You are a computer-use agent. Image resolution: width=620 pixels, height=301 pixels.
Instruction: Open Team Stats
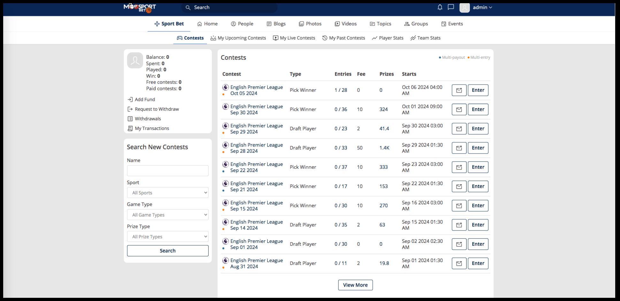coord(425,38)
